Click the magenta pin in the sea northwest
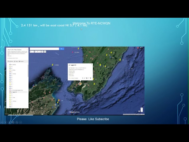 (73, 52)
